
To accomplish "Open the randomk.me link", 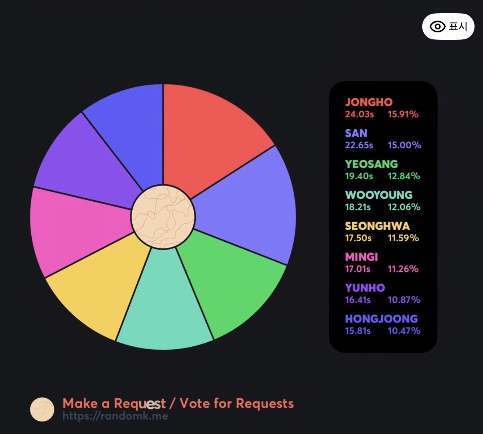I will (x=115, y=416).
